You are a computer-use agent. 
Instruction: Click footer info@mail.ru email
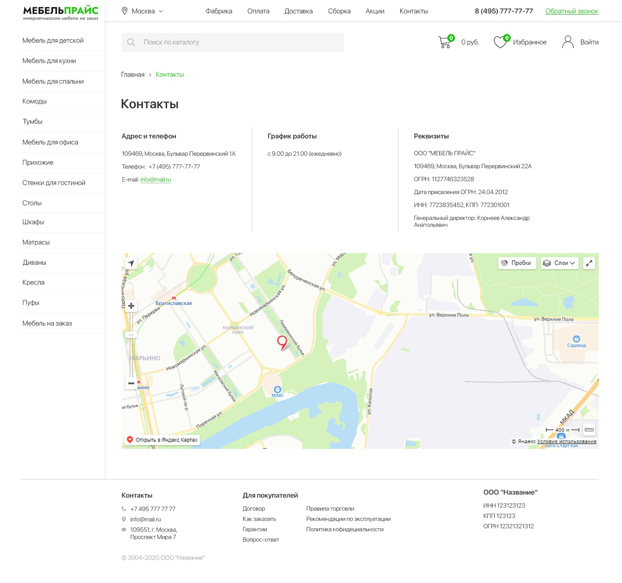(x=145, y=519)
